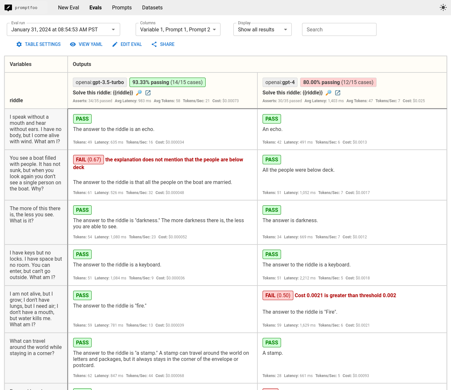Expand the Columns selection dropdown

[178, 29]
